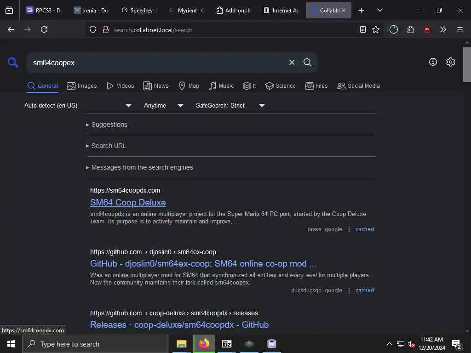471x353 pixels.
Task: Open cached link for djoslin0 result
Action: [365, 290]
